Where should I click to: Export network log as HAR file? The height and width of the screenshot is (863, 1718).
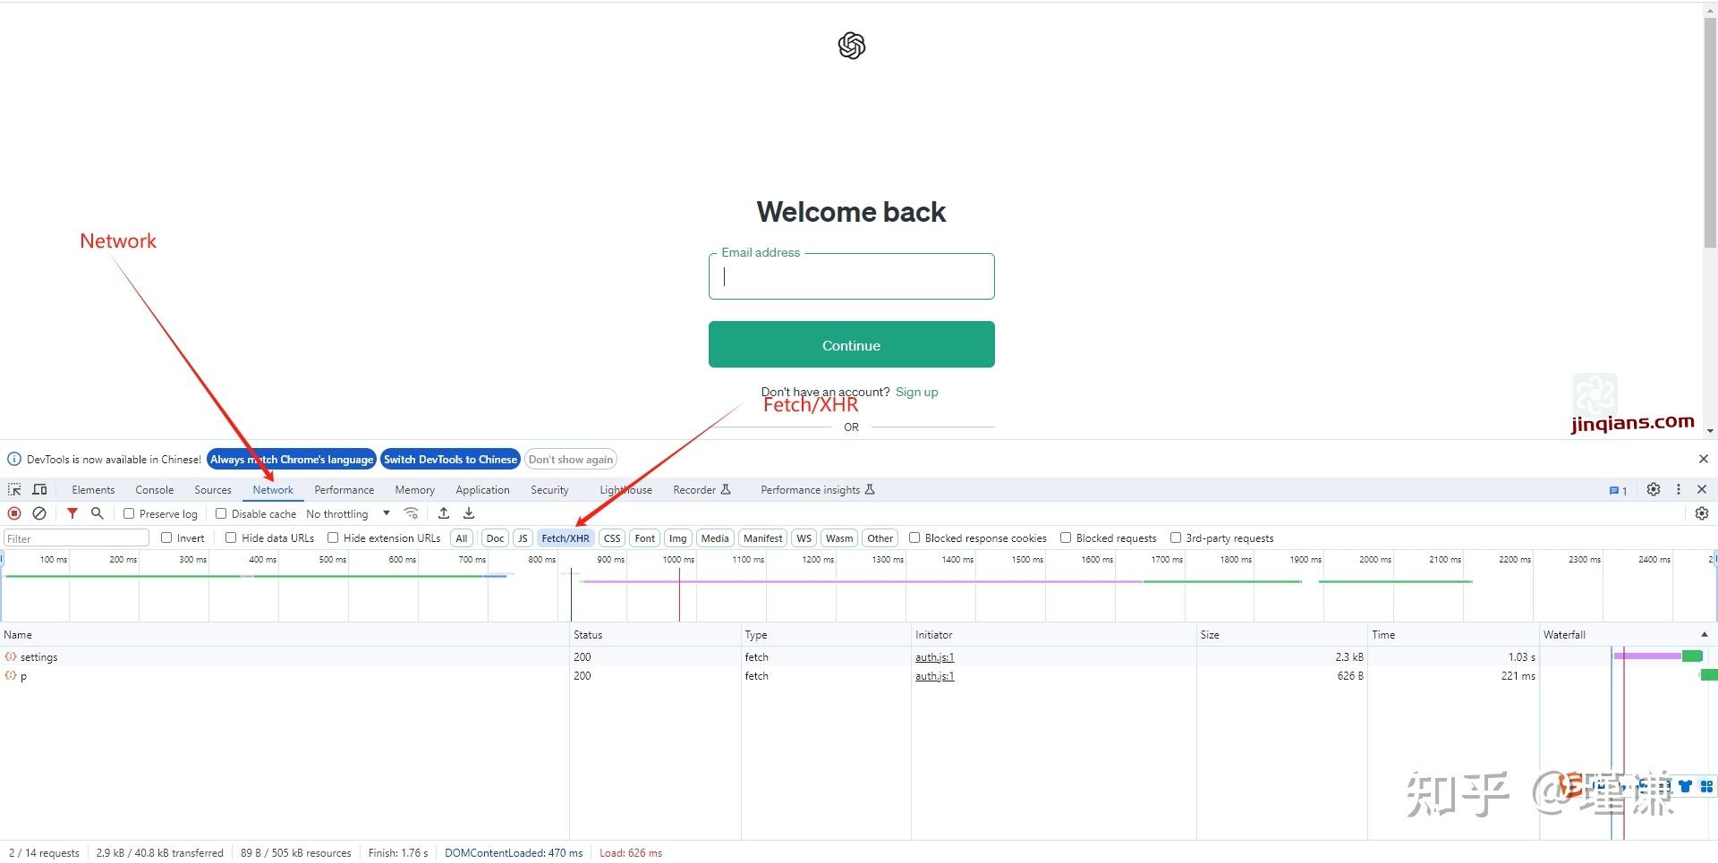click(x=468, y=513)
